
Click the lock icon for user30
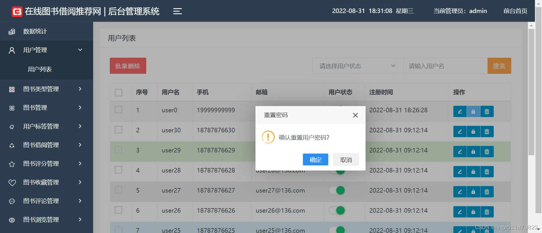pyautogui.click(x=473, y=131)
